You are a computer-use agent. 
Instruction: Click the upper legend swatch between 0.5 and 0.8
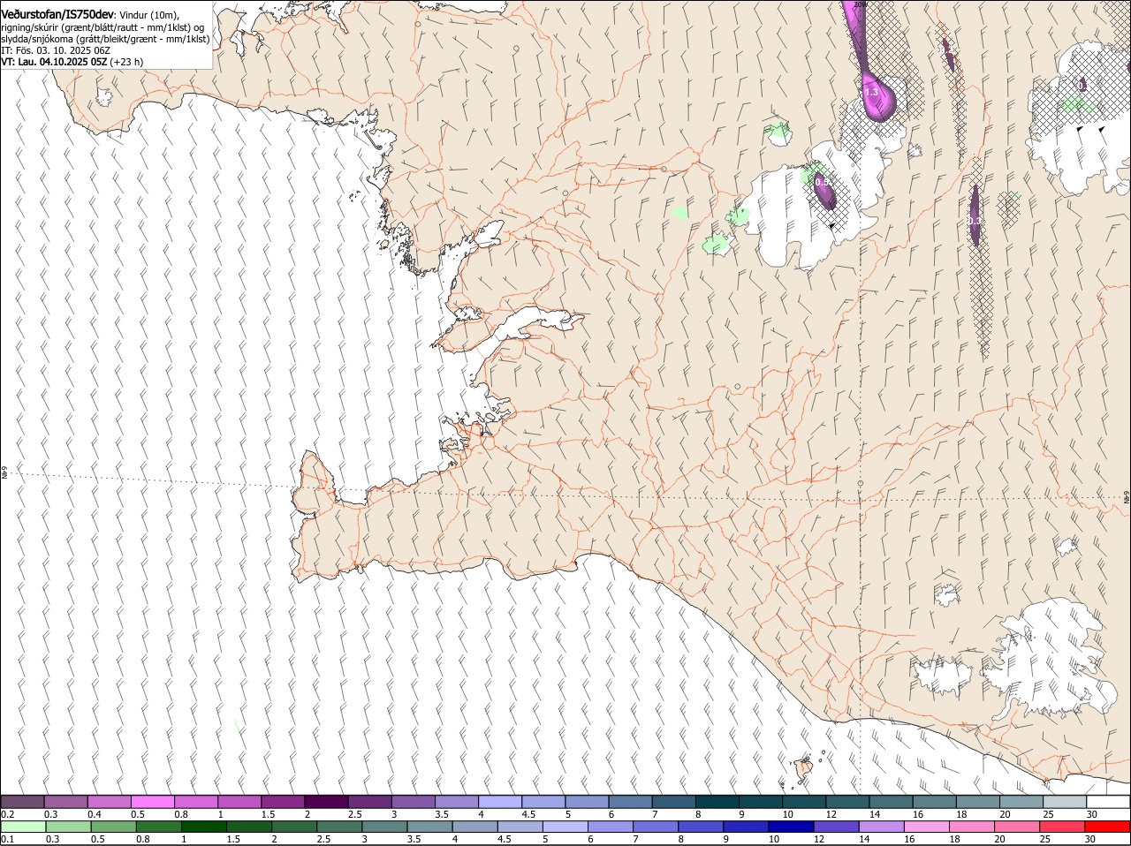click(152, 802)
